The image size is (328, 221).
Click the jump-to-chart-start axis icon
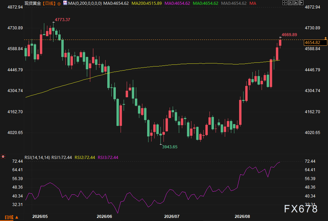[x=290, y=3]
